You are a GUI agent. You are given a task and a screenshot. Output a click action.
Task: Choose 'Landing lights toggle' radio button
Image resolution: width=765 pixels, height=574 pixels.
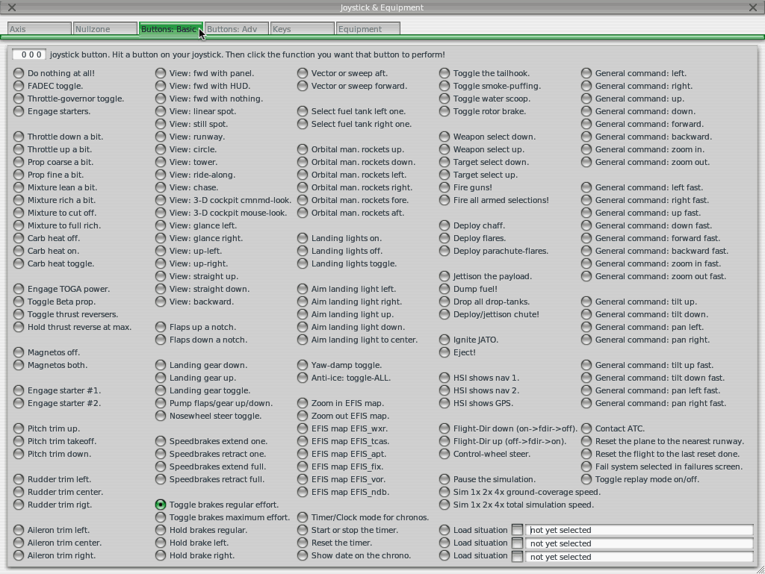[x=303, y=263]
